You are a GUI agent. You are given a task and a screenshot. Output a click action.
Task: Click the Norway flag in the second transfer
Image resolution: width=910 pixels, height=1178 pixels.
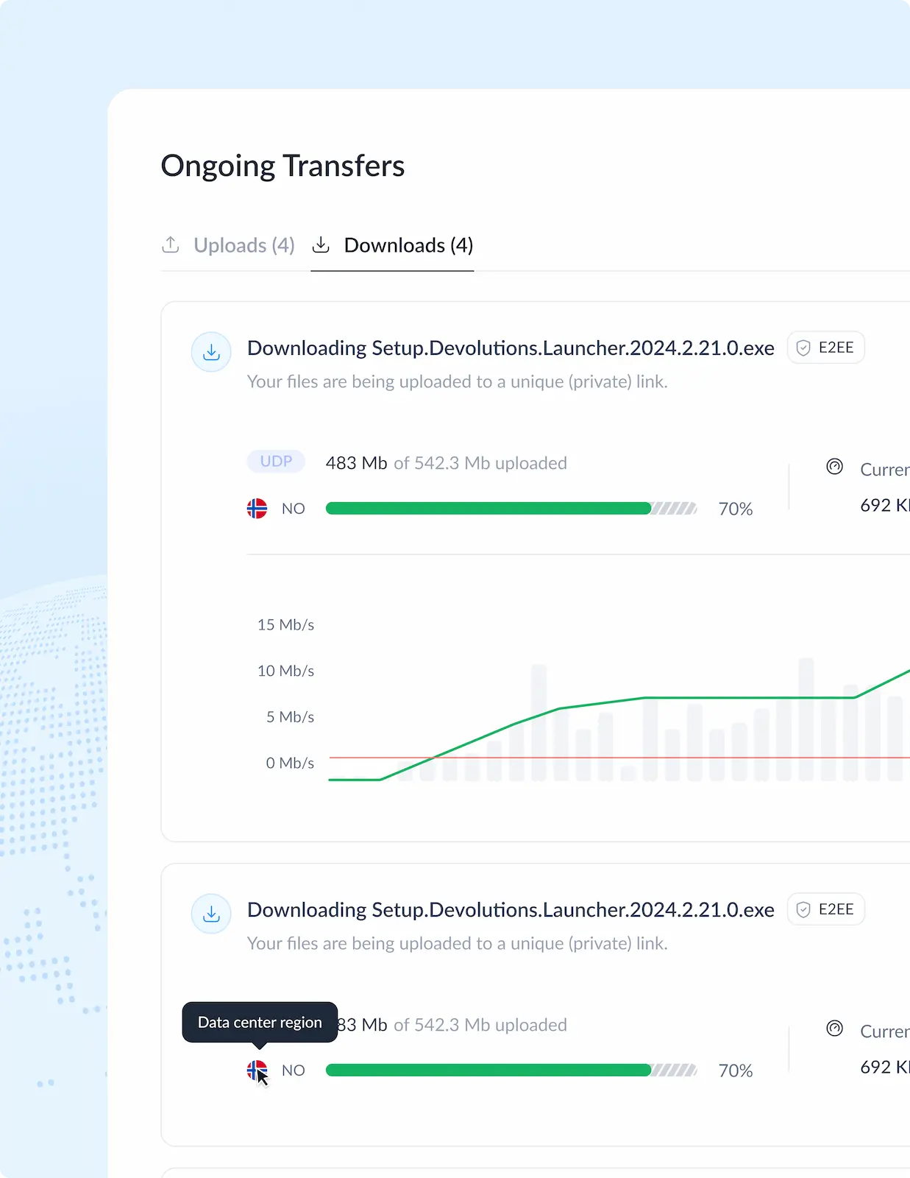(257, 1071)
